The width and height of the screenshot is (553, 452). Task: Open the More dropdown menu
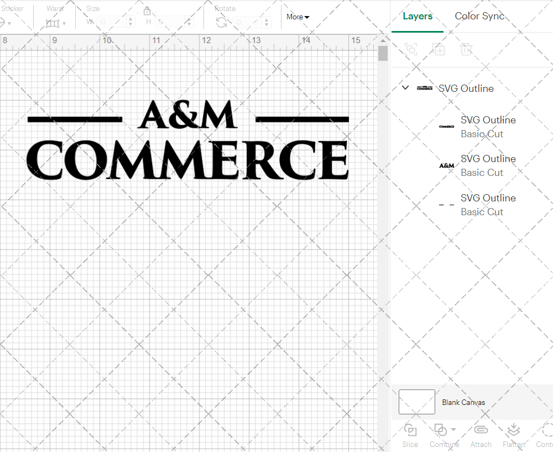click(x=297, y=17)
